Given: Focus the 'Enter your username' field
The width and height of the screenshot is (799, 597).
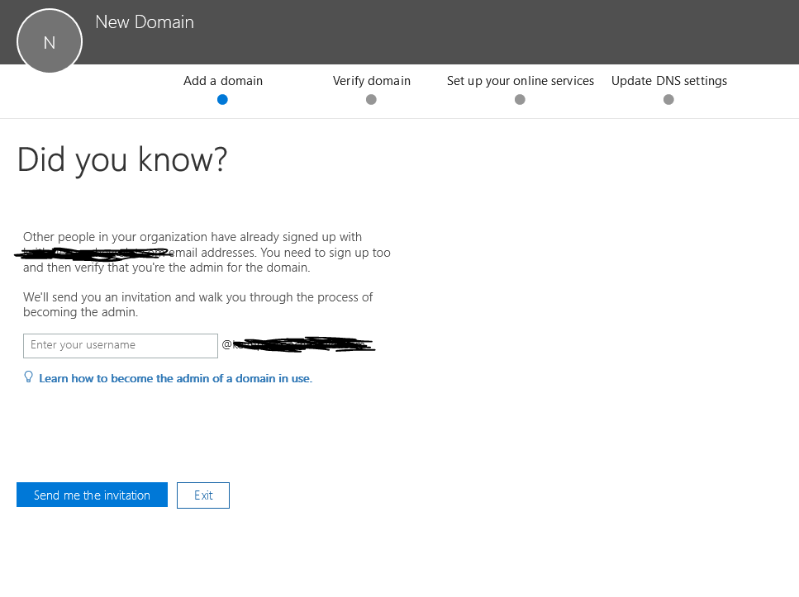Looking at the screenshot, I should (121, 346).
